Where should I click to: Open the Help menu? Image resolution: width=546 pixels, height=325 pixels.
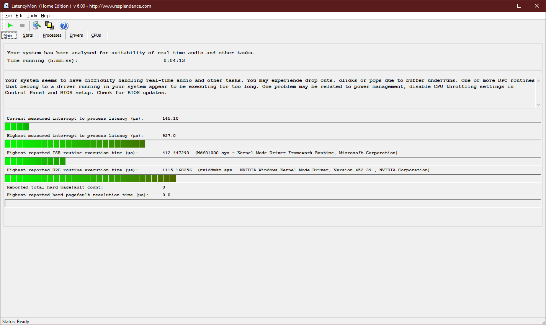45,16
